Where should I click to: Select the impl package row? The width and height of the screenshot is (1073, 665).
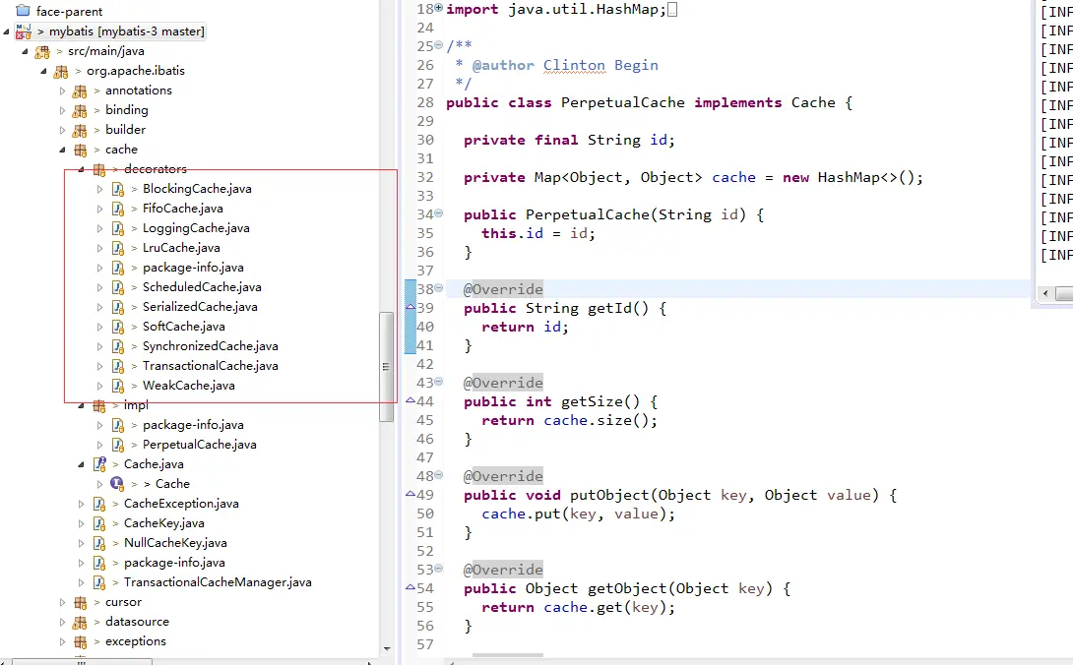point(136,405)
